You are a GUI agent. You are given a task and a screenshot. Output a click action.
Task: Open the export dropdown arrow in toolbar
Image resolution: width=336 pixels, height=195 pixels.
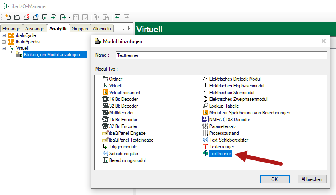pos(69,17)
